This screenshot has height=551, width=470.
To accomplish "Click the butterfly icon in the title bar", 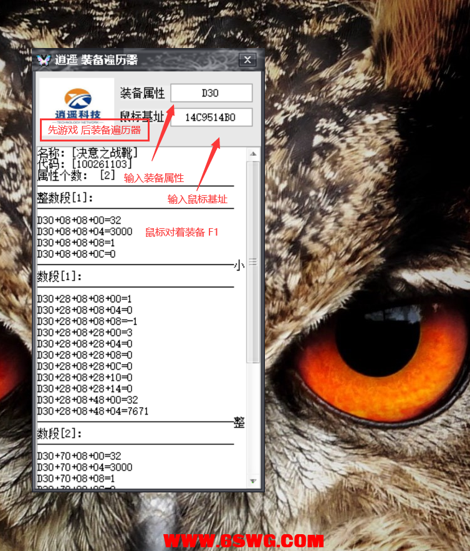I will coord(43,60).
